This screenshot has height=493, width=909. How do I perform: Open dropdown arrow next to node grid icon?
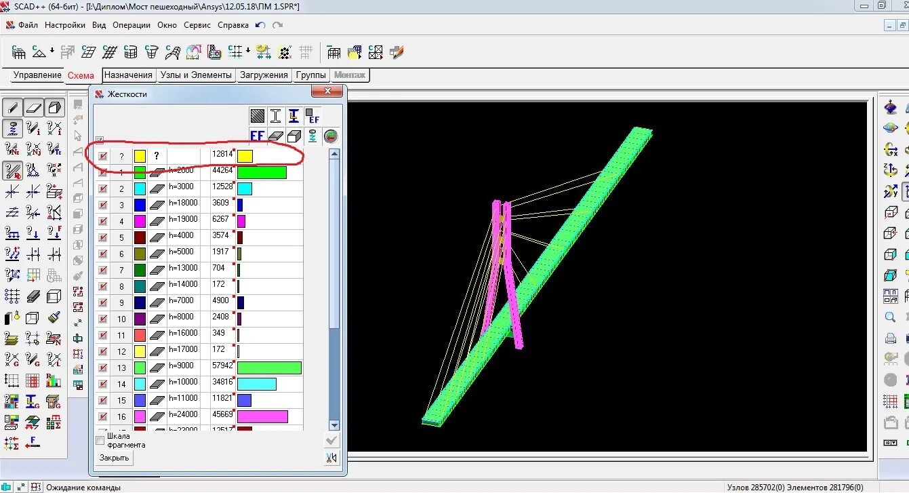(x=247, y=52)
